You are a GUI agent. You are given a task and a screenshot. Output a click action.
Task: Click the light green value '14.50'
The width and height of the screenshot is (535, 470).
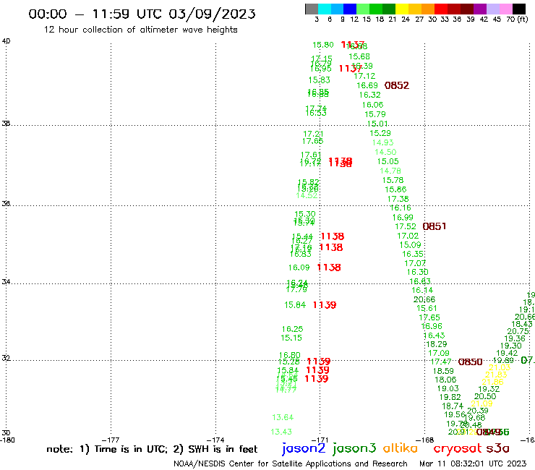click(385, 153)
